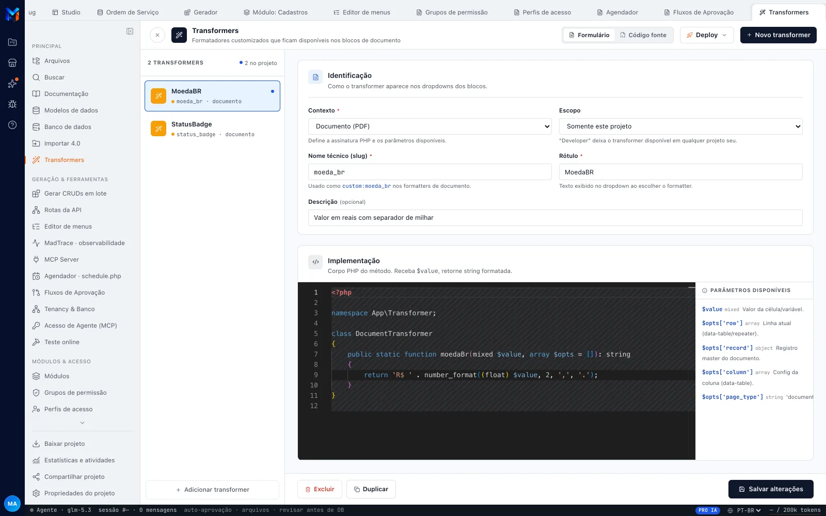
Task: Click the StatusBadge transformer orange icon
Action: [x=158, y=128]
